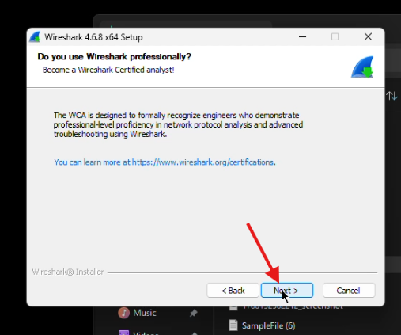
Task: Click the pin icon beside Music
Action: coord(194,313)
